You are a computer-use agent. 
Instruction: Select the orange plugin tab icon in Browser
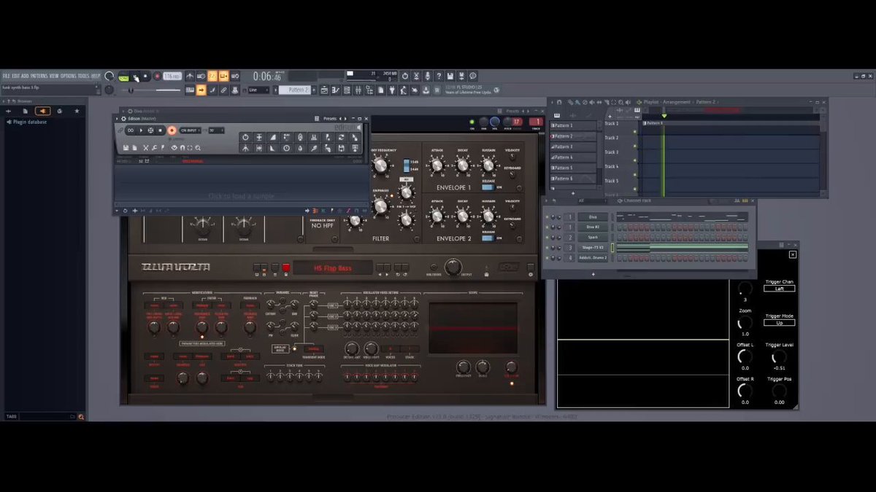click(43, 111)
